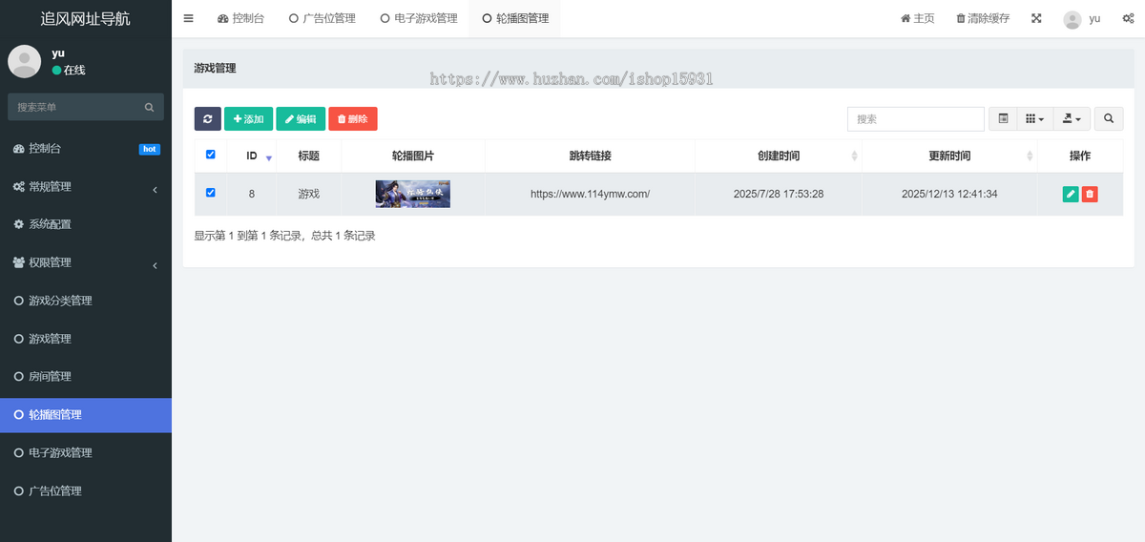Click green edit pencil in row 8
The image size is (1145, 542).
[1071, 194]
